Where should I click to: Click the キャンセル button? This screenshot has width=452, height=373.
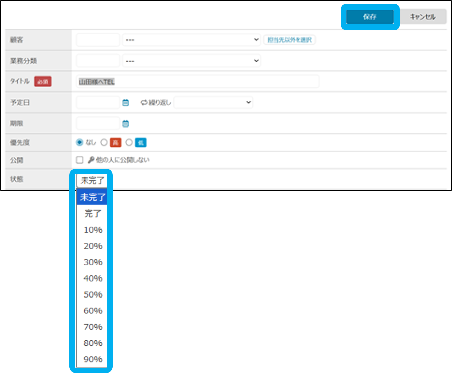coord(423,17)
